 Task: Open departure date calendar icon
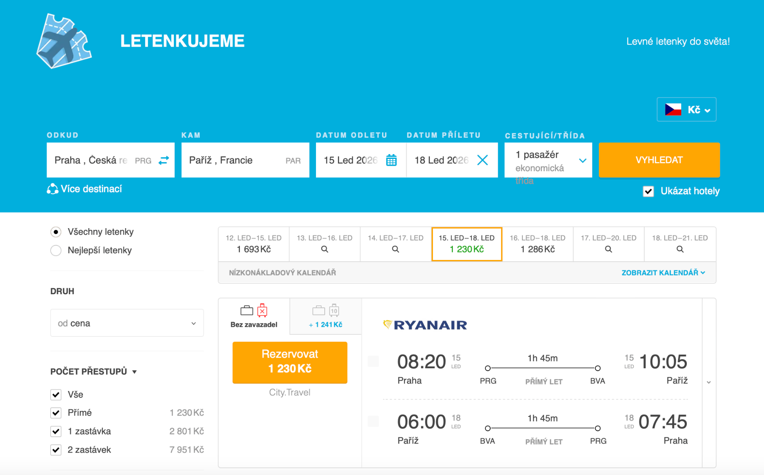[x=391, y=160]
